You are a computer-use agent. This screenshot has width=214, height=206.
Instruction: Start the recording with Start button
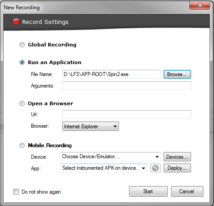tap(148, 191)
